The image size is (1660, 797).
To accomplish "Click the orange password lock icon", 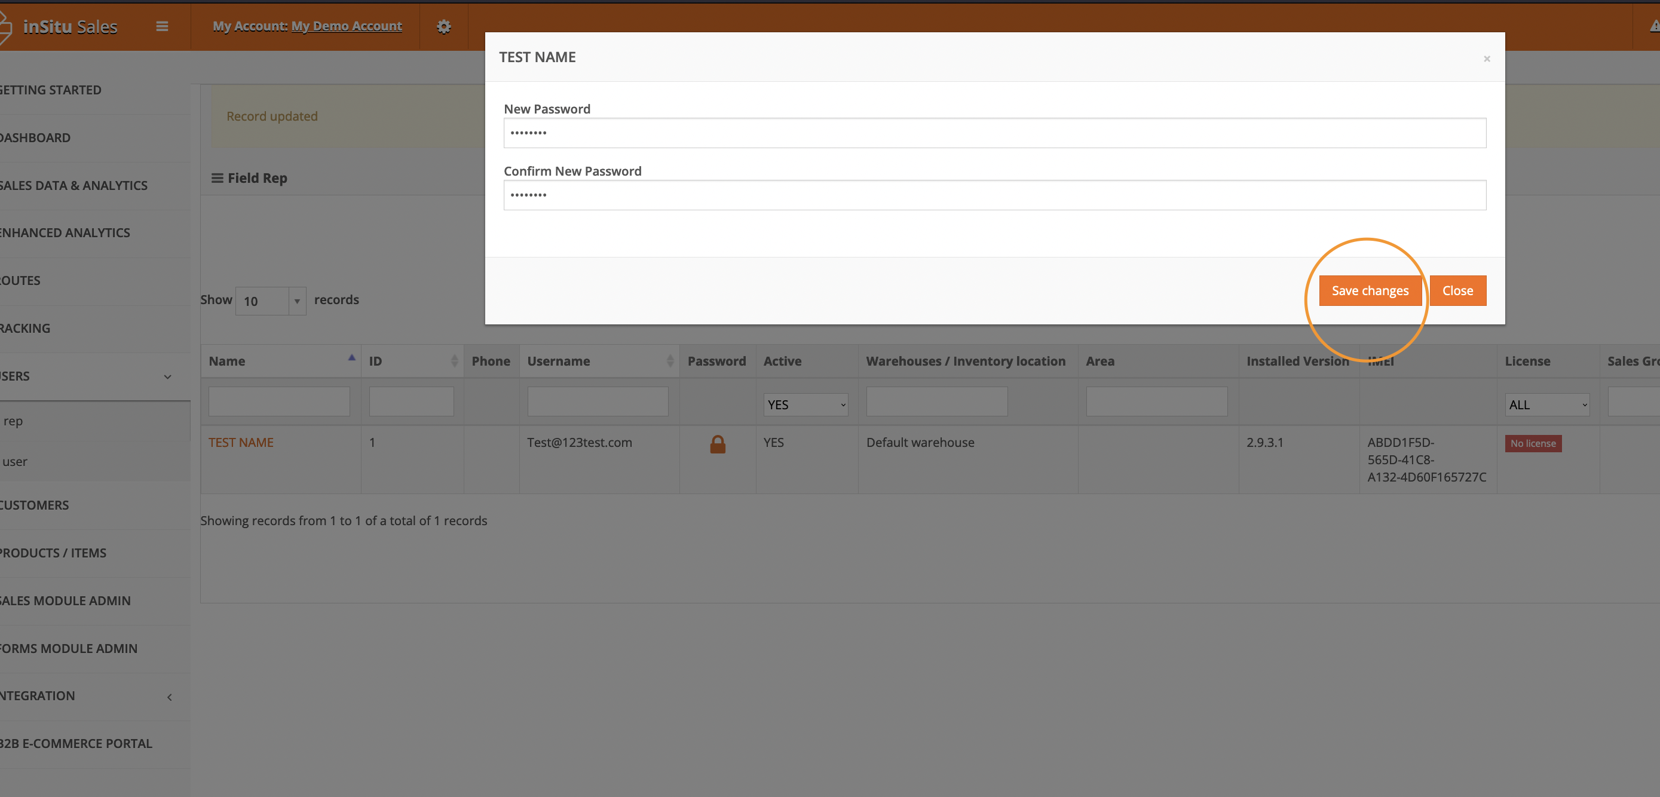I will click(x=717, y=444).
